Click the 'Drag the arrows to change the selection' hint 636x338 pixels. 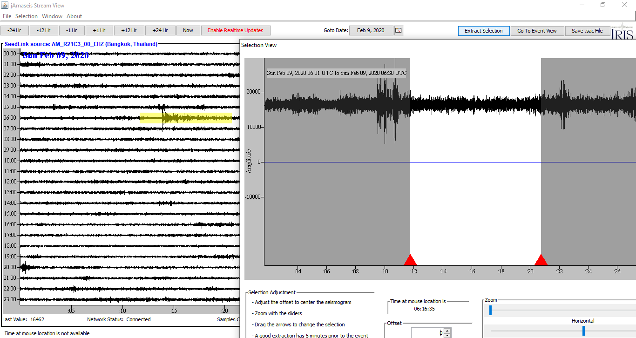click(x=298, y=324)
